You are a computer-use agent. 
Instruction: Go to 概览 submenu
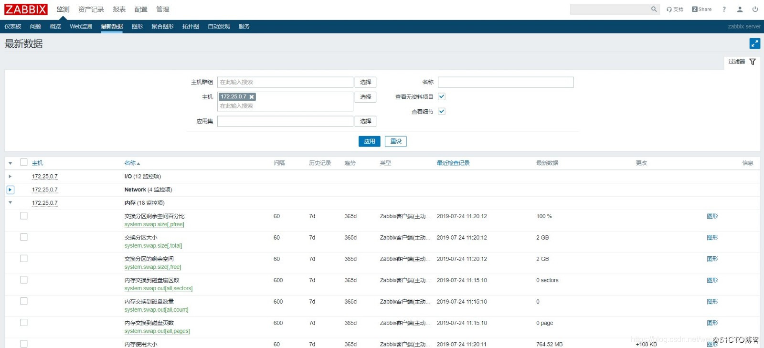pos(55,26)
